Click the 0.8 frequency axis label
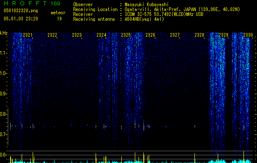 point(4,114)
